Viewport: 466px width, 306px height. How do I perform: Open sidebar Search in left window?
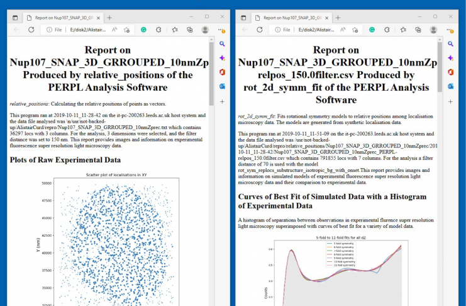[222, 44]
